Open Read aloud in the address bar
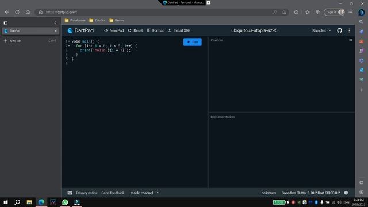Screen dimensions: 368x207 coord(275,12)
